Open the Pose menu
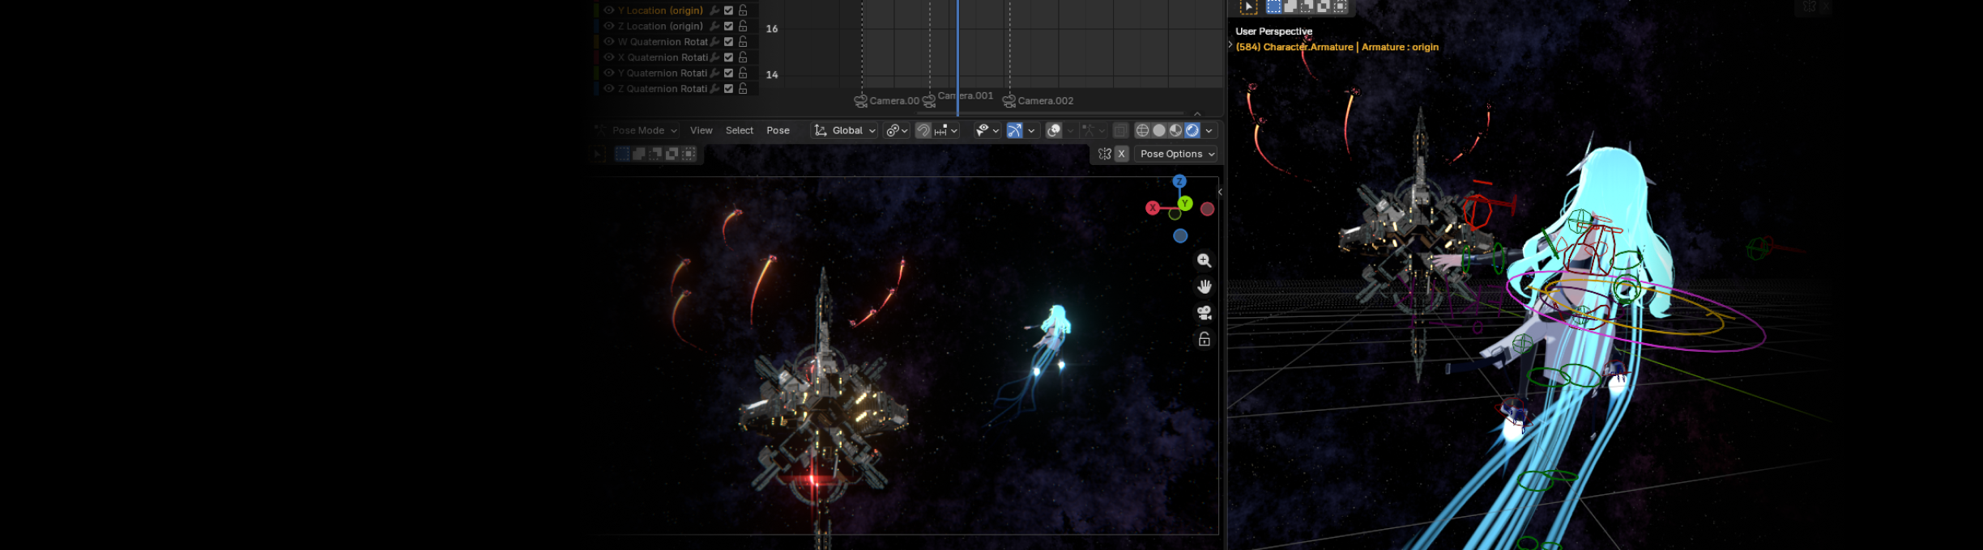 tap(778, 130)
